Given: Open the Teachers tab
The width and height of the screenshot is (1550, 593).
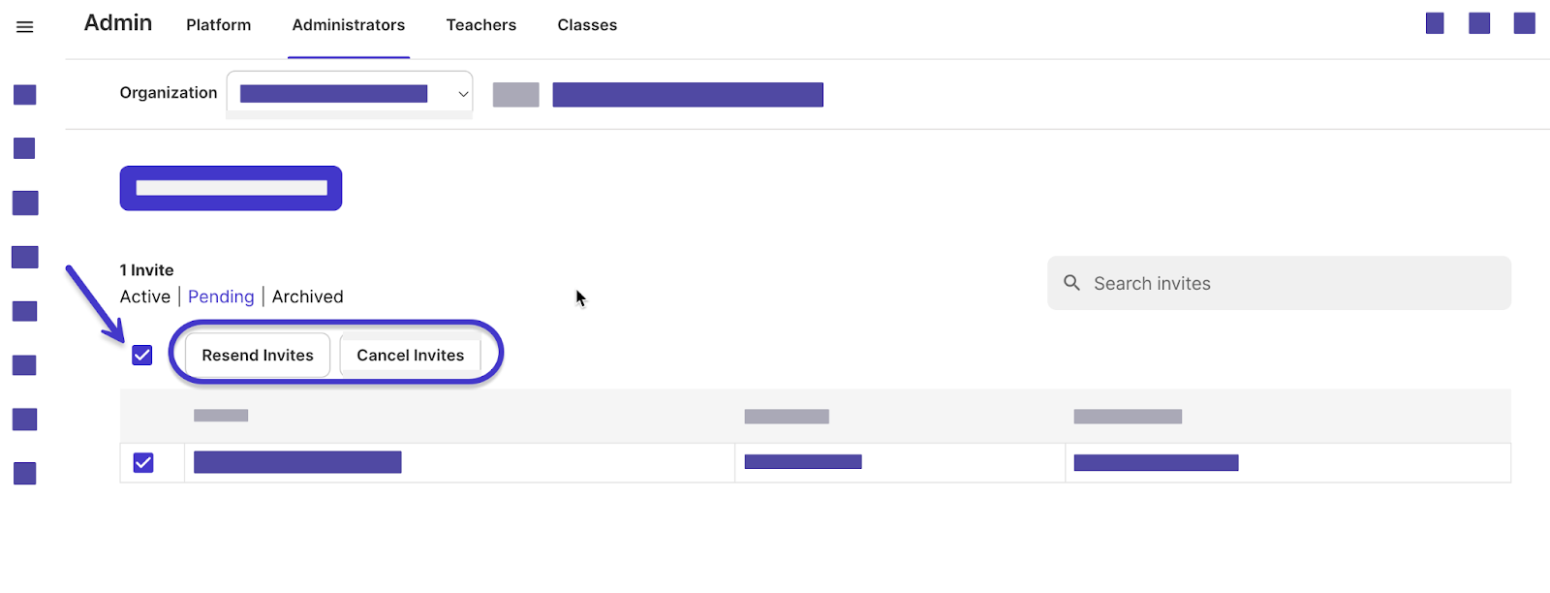Looking at the screenshot, I should click(480, 25).
